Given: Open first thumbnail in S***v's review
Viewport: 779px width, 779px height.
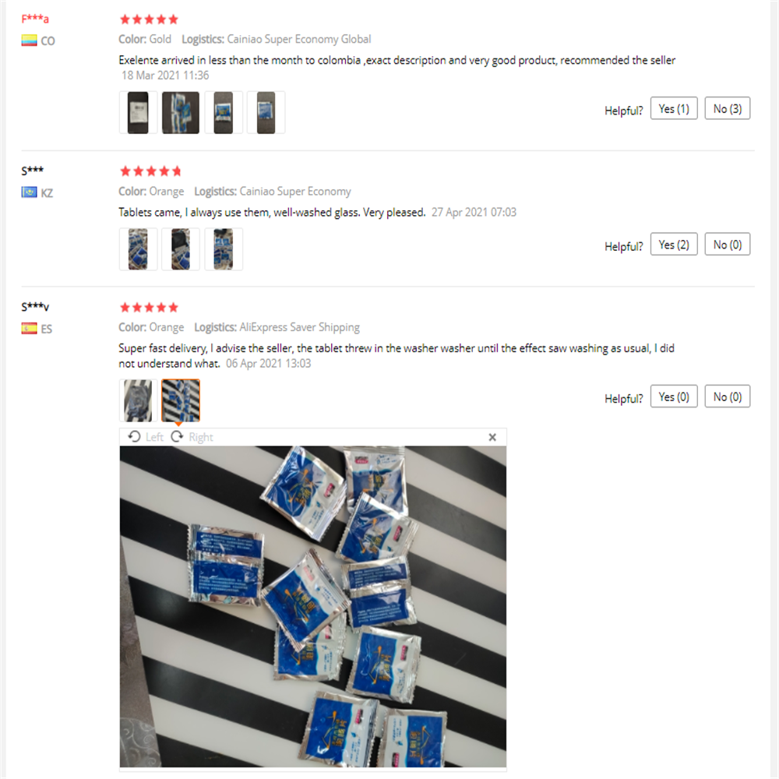Looking at the screenshot, I should [138, 400].
